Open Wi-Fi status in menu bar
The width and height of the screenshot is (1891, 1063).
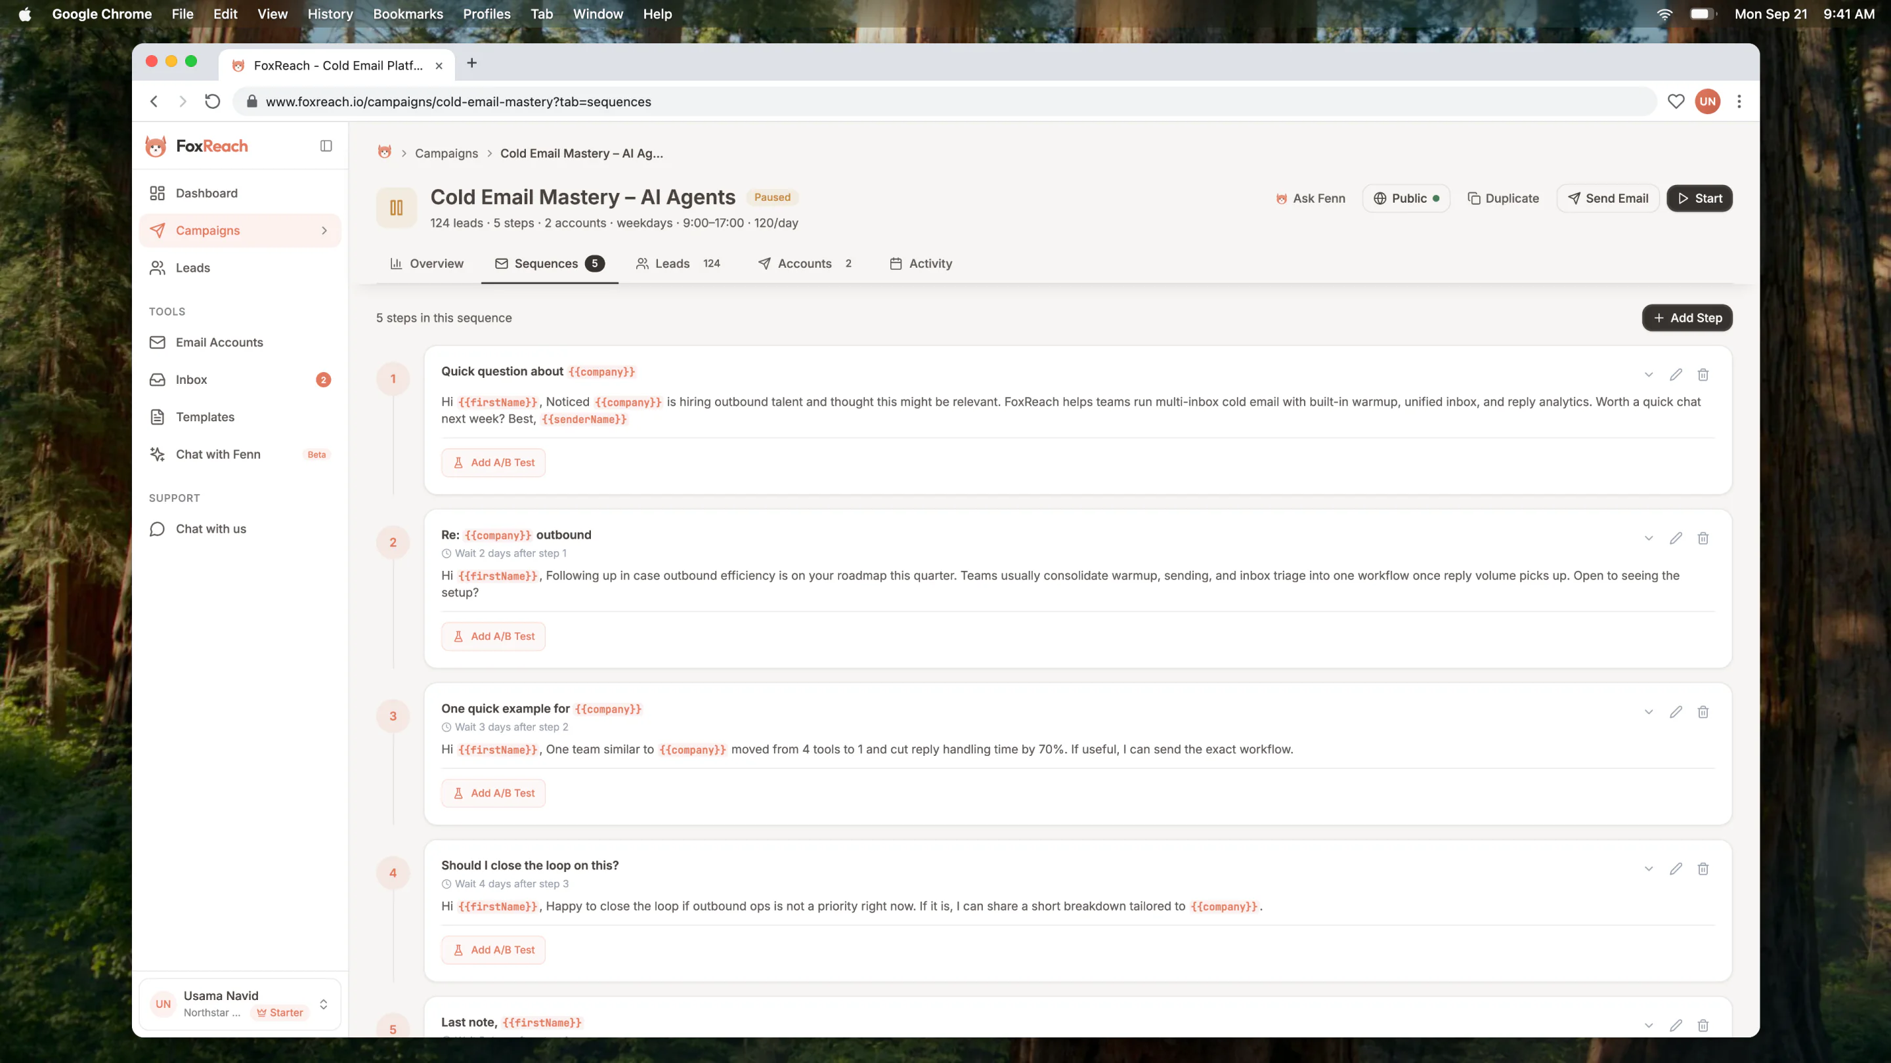tap(1665, 14)
